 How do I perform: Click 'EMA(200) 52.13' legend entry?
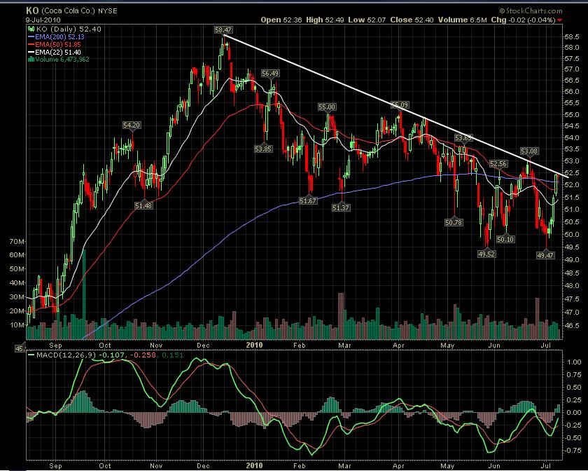click(x=59, y=37)
